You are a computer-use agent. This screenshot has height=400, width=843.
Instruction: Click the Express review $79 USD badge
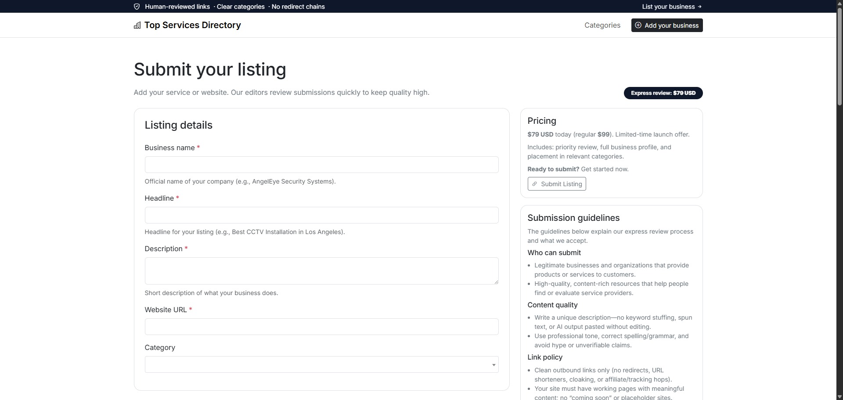(663, 93)
